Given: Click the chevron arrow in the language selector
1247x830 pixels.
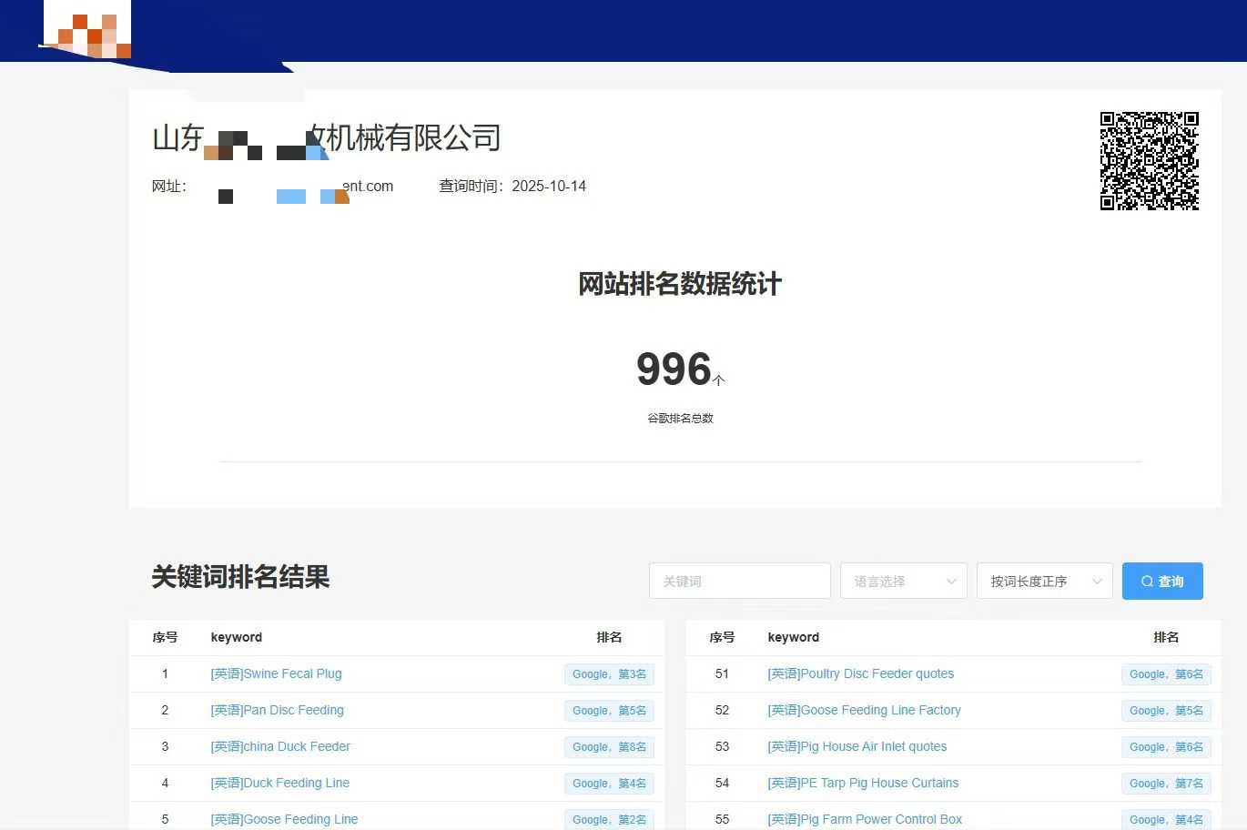Looking at the screenshot, I should point(951,582).
